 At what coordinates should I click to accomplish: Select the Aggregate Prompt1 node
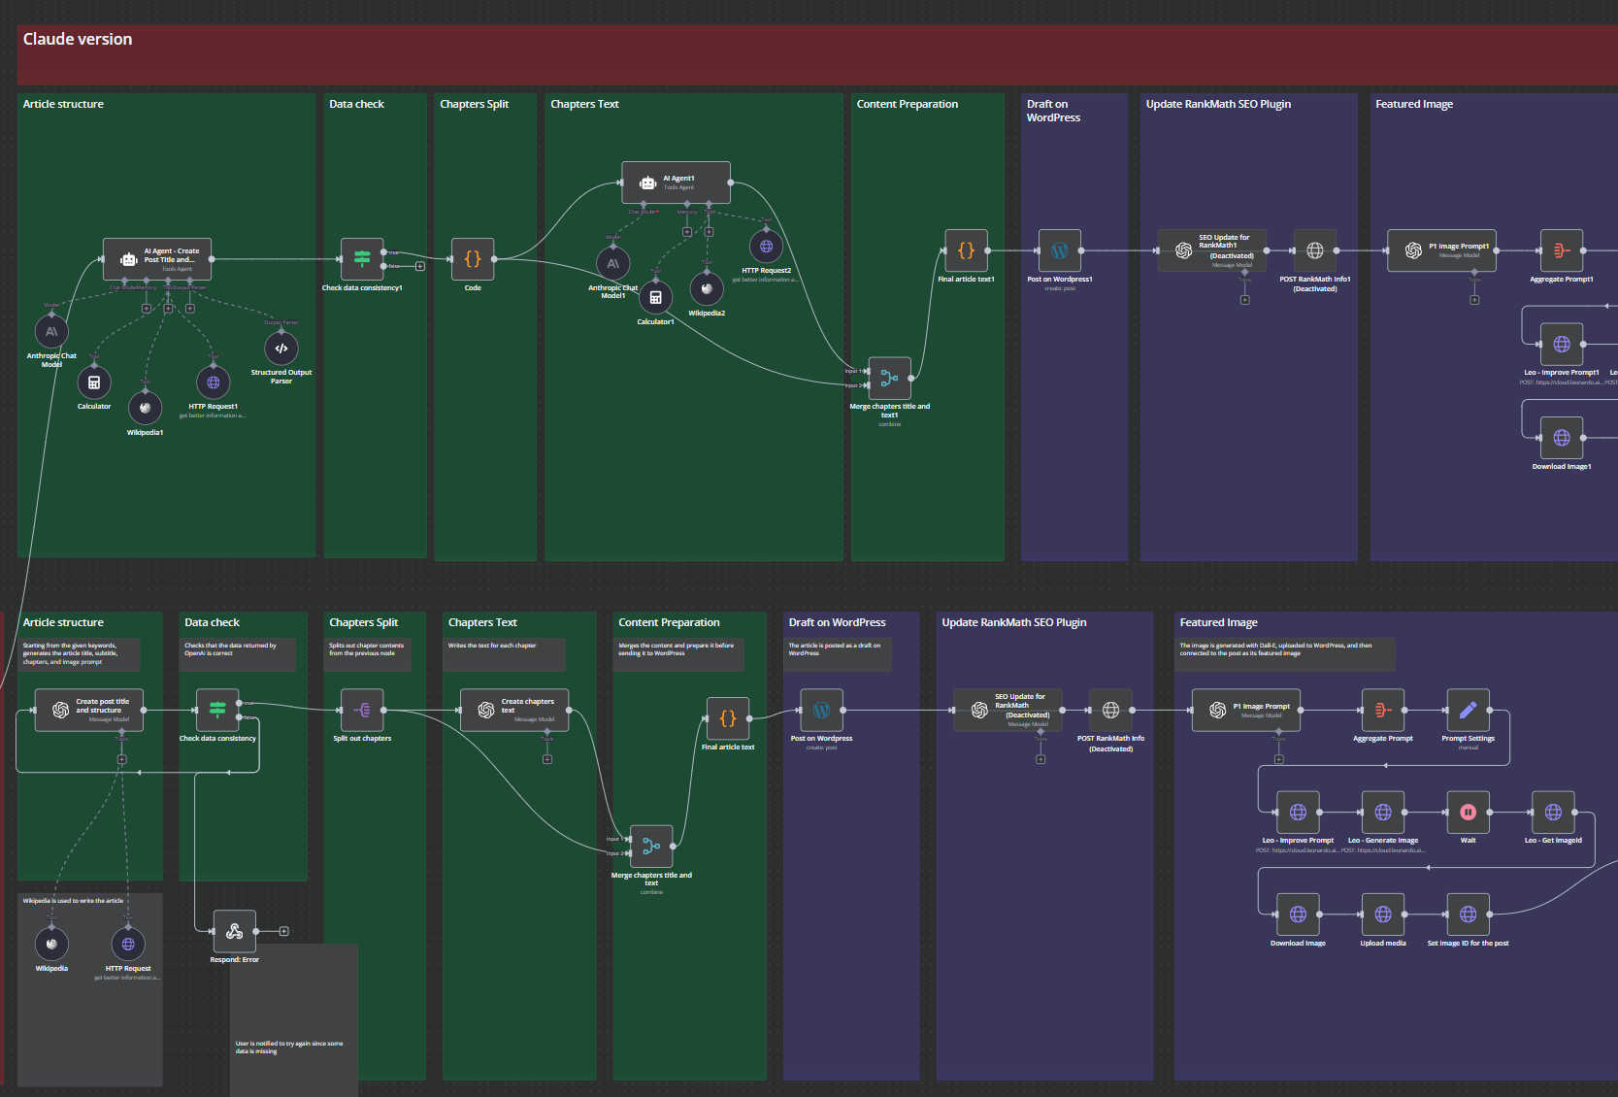[x=1562, y=250]
